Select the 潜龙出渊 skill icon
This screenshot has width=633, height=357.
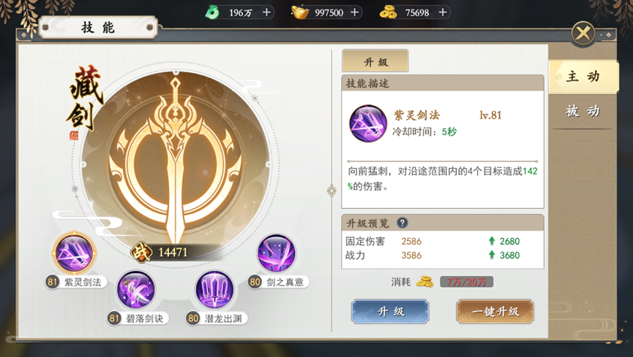[x=214, y=290]
